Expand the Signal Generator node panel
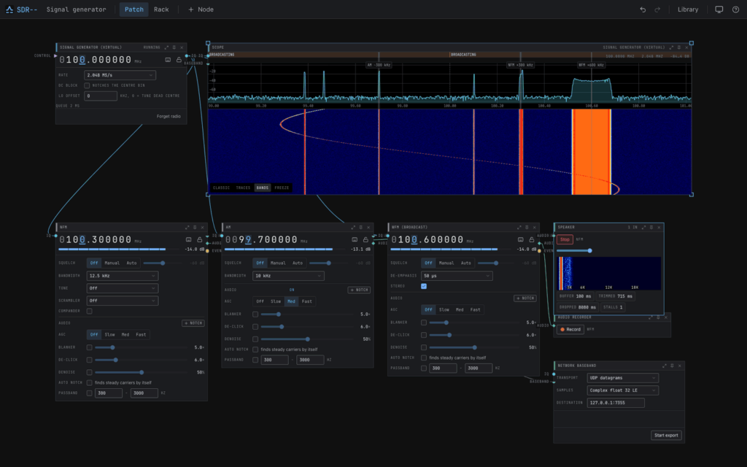Viewport: 747px width, 467px height. 166,47
